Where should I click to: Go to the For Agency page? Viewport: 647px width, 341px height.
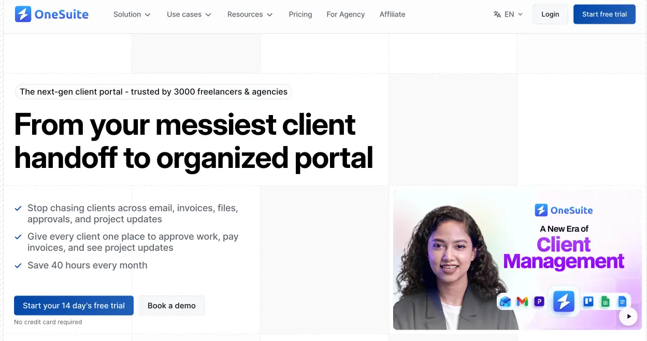346,15
